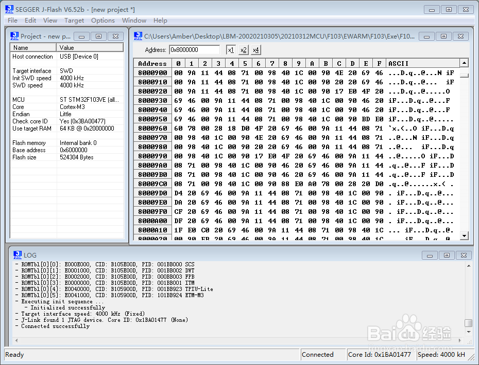Click the Speed status bar field
Viewport: 479px width, 365px height.
pyautogui.click(x=441, y=355)
